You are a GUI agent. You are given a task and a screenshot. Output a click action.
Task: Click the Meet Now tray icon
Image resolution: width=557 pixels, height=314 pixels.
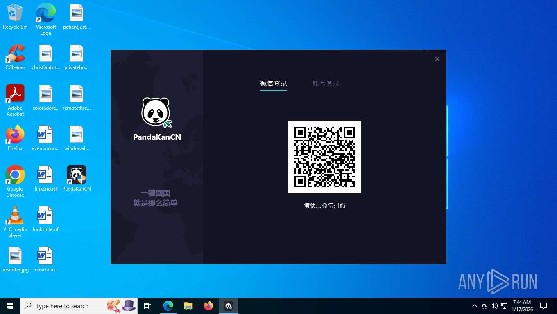point(485,306)
